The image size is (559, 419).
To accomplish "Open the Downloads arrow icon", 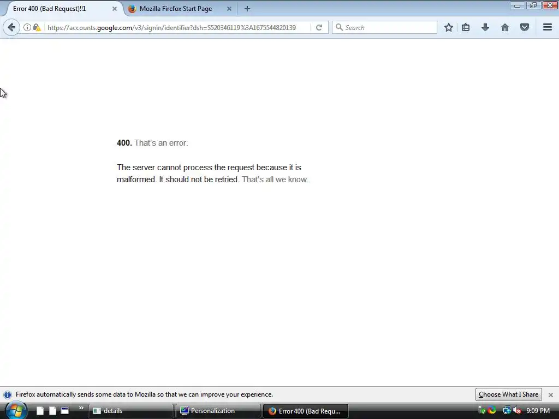I will (485, 27).
